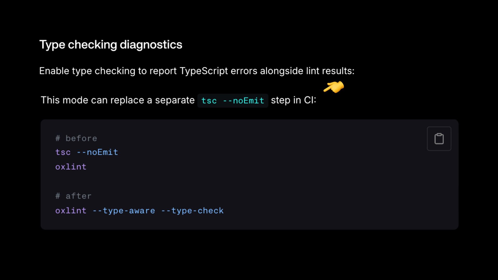Click the 'Type checking diagnostics' heading

pos(111,45)
